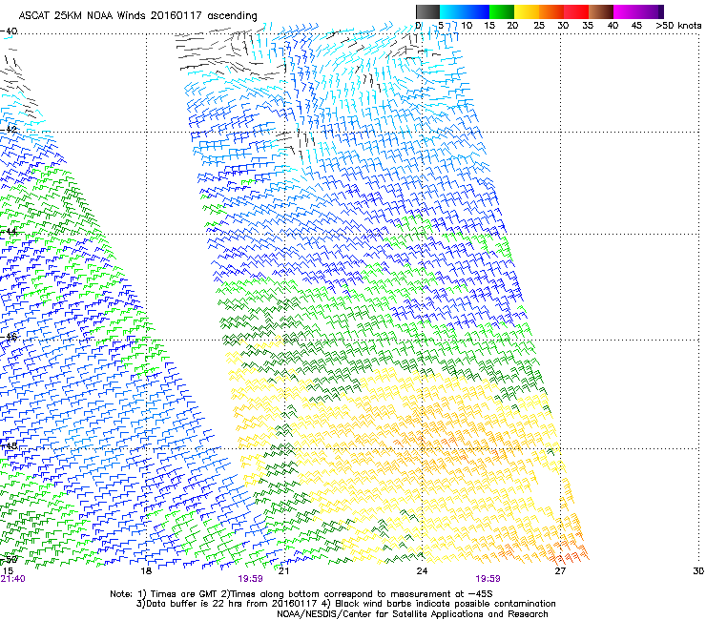Click the purple pass time "21:40"
The height and width of the screenshot is (620, 706).
click(13, 579)
